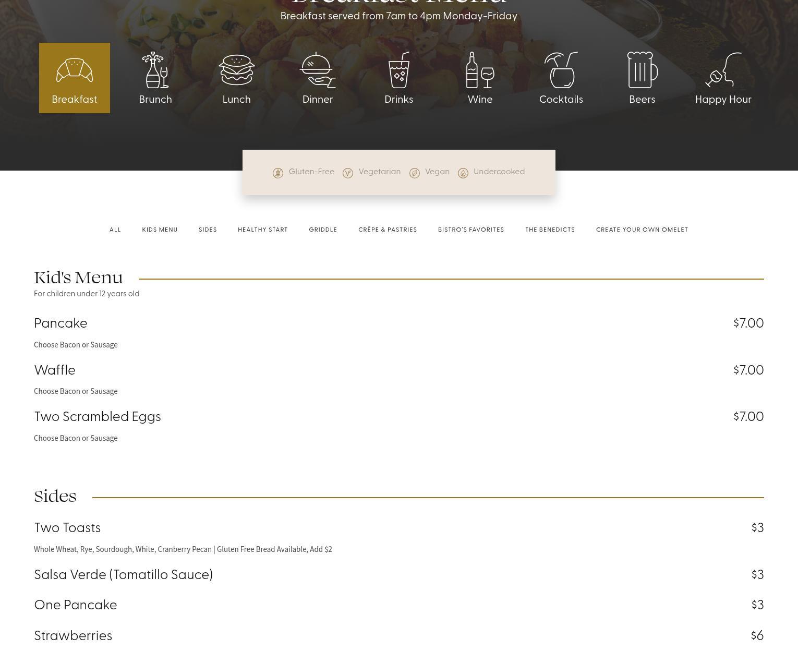Open the Brunch champagne bottle icon
The image size is (798, 650).
155,70
